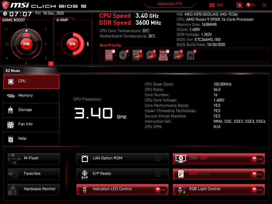This screenshot has width=272, height=204.
Task: Click the CPU Core Voltage 1.400V value
Action: [x=219, y=100]
